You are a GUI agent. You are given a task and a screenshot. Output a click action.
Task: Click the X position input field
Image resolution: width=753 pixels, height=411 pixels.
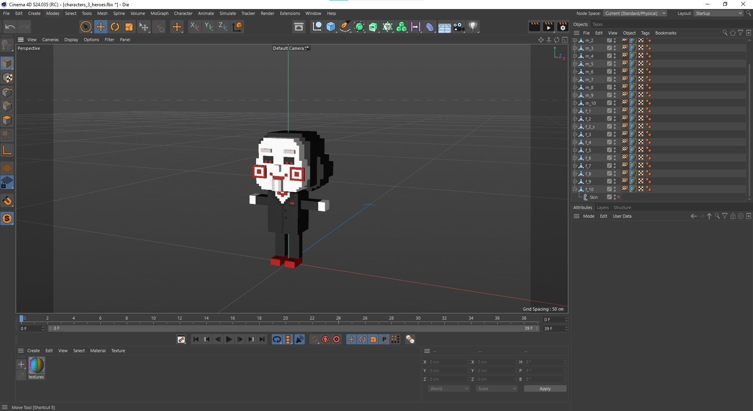pos(449,362)
